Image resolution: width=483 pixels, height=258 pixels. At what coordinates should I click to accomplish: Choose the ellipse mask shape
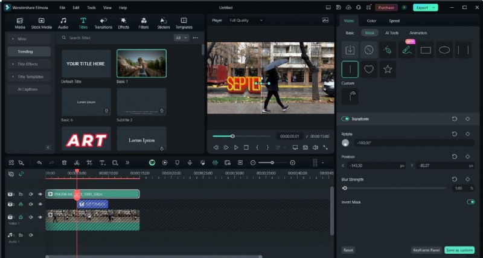click(x=444, y=50)
